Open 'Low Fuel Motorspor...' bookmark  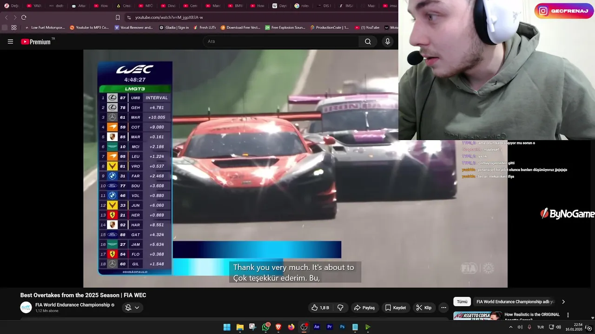(x=45, y=27)
